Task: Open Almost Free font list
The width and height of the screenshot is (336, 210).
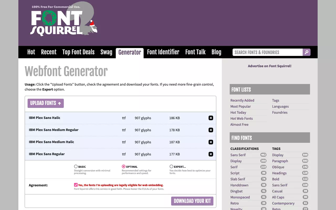Action: (x=239, y=124)
